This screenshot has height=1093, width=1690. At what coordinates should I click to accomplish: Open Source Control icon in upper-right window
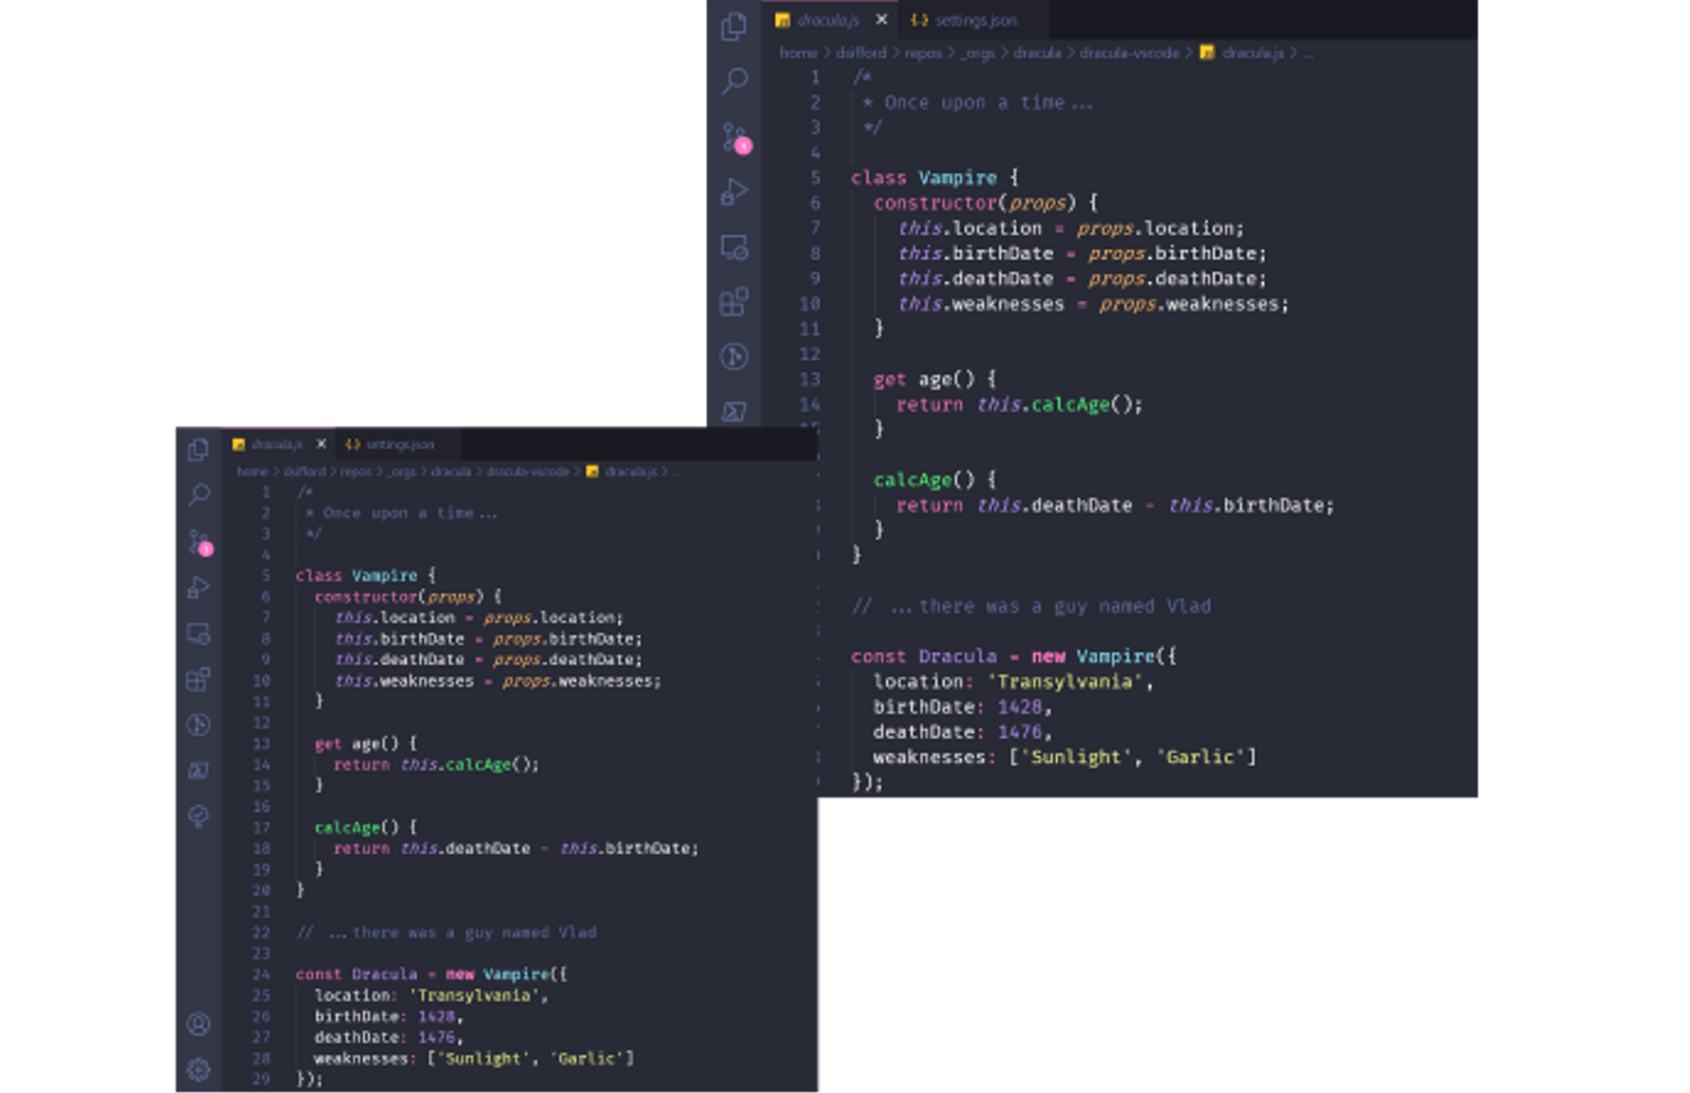pyautogui.click(x=734, y=137)
